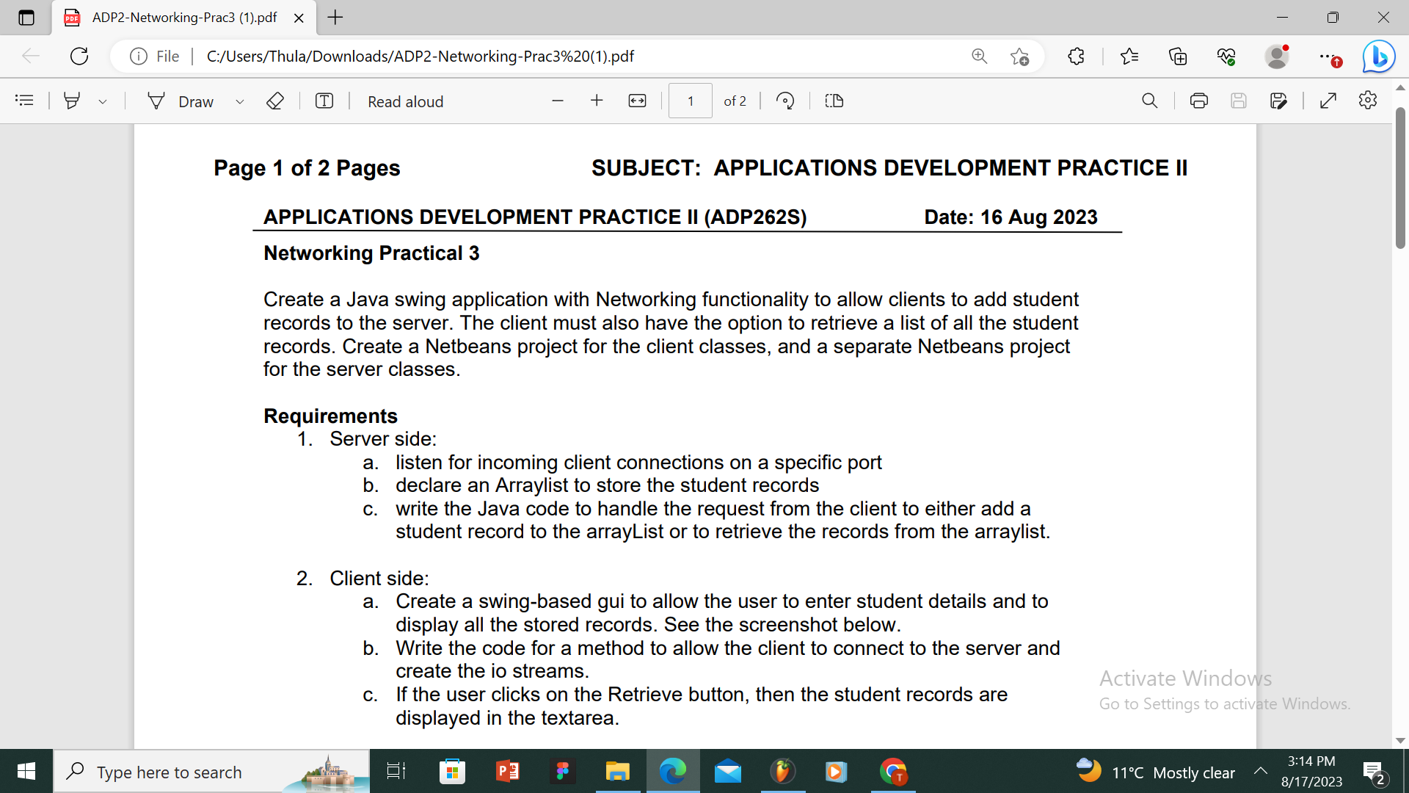Select the ADP2-Networking-Prac3 (1).pdf tab
The width and height of the screenshot is (1409, 793).
pyautogui.click(x=183, y=18)
